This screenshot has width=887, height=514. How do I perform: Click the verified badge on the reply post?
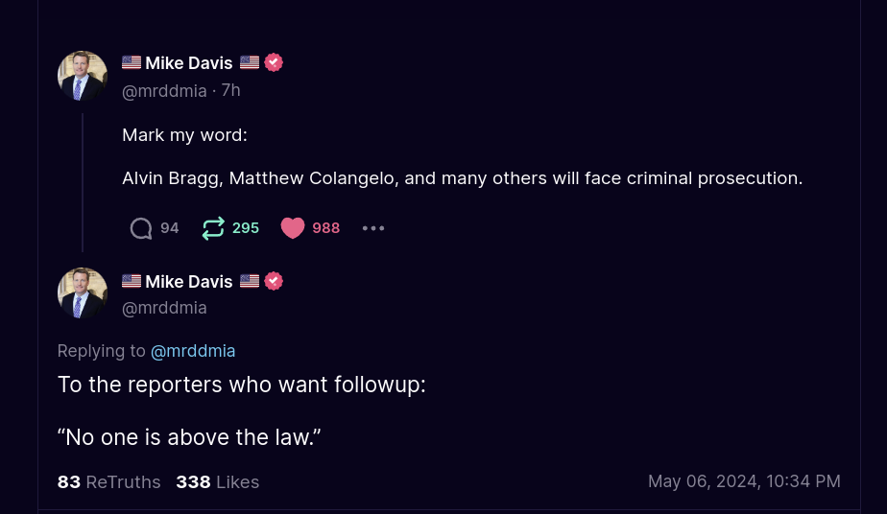[274, 281]
